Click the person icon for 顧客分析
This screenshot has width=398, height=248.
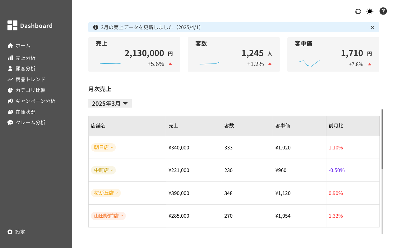pyautogui.click(x=10, y=69)
